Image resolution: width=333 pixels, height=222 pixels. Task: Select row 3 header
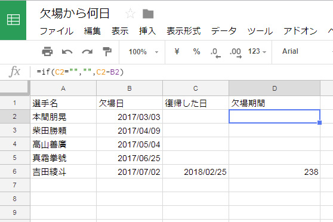(15, 130)
